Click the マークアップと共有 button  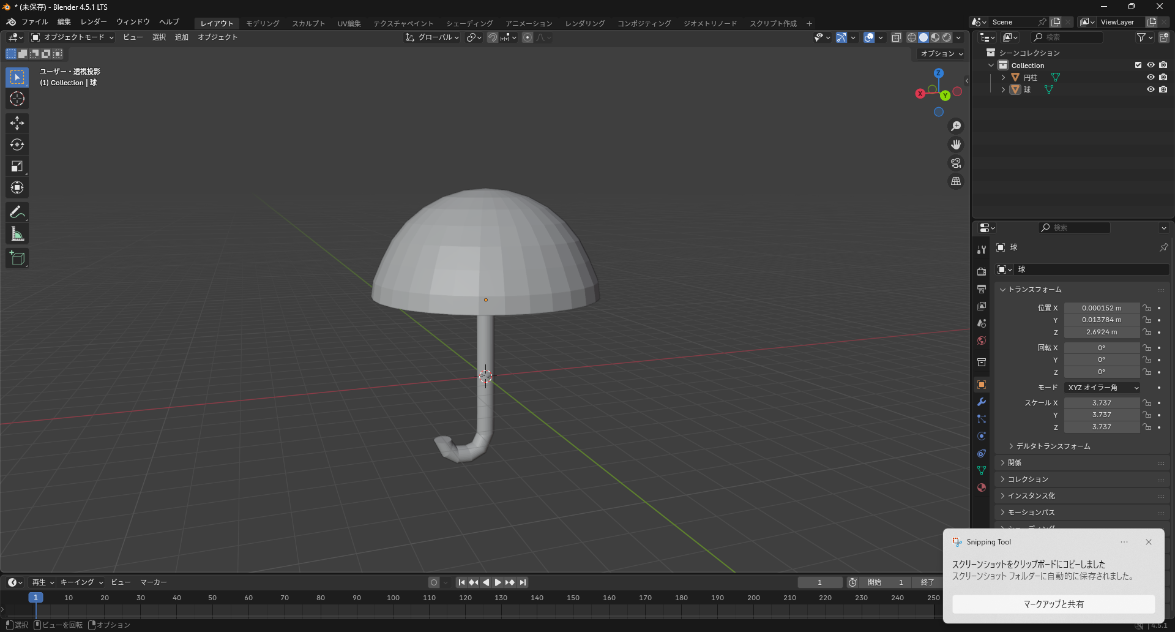[x=1053, y=604]
